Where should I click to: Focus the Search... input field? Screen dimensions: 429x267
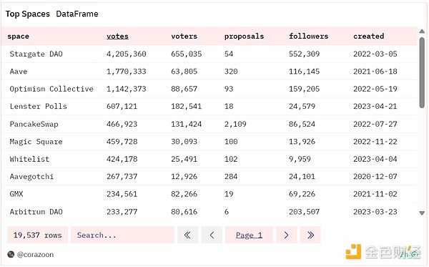tap(122, 235)
